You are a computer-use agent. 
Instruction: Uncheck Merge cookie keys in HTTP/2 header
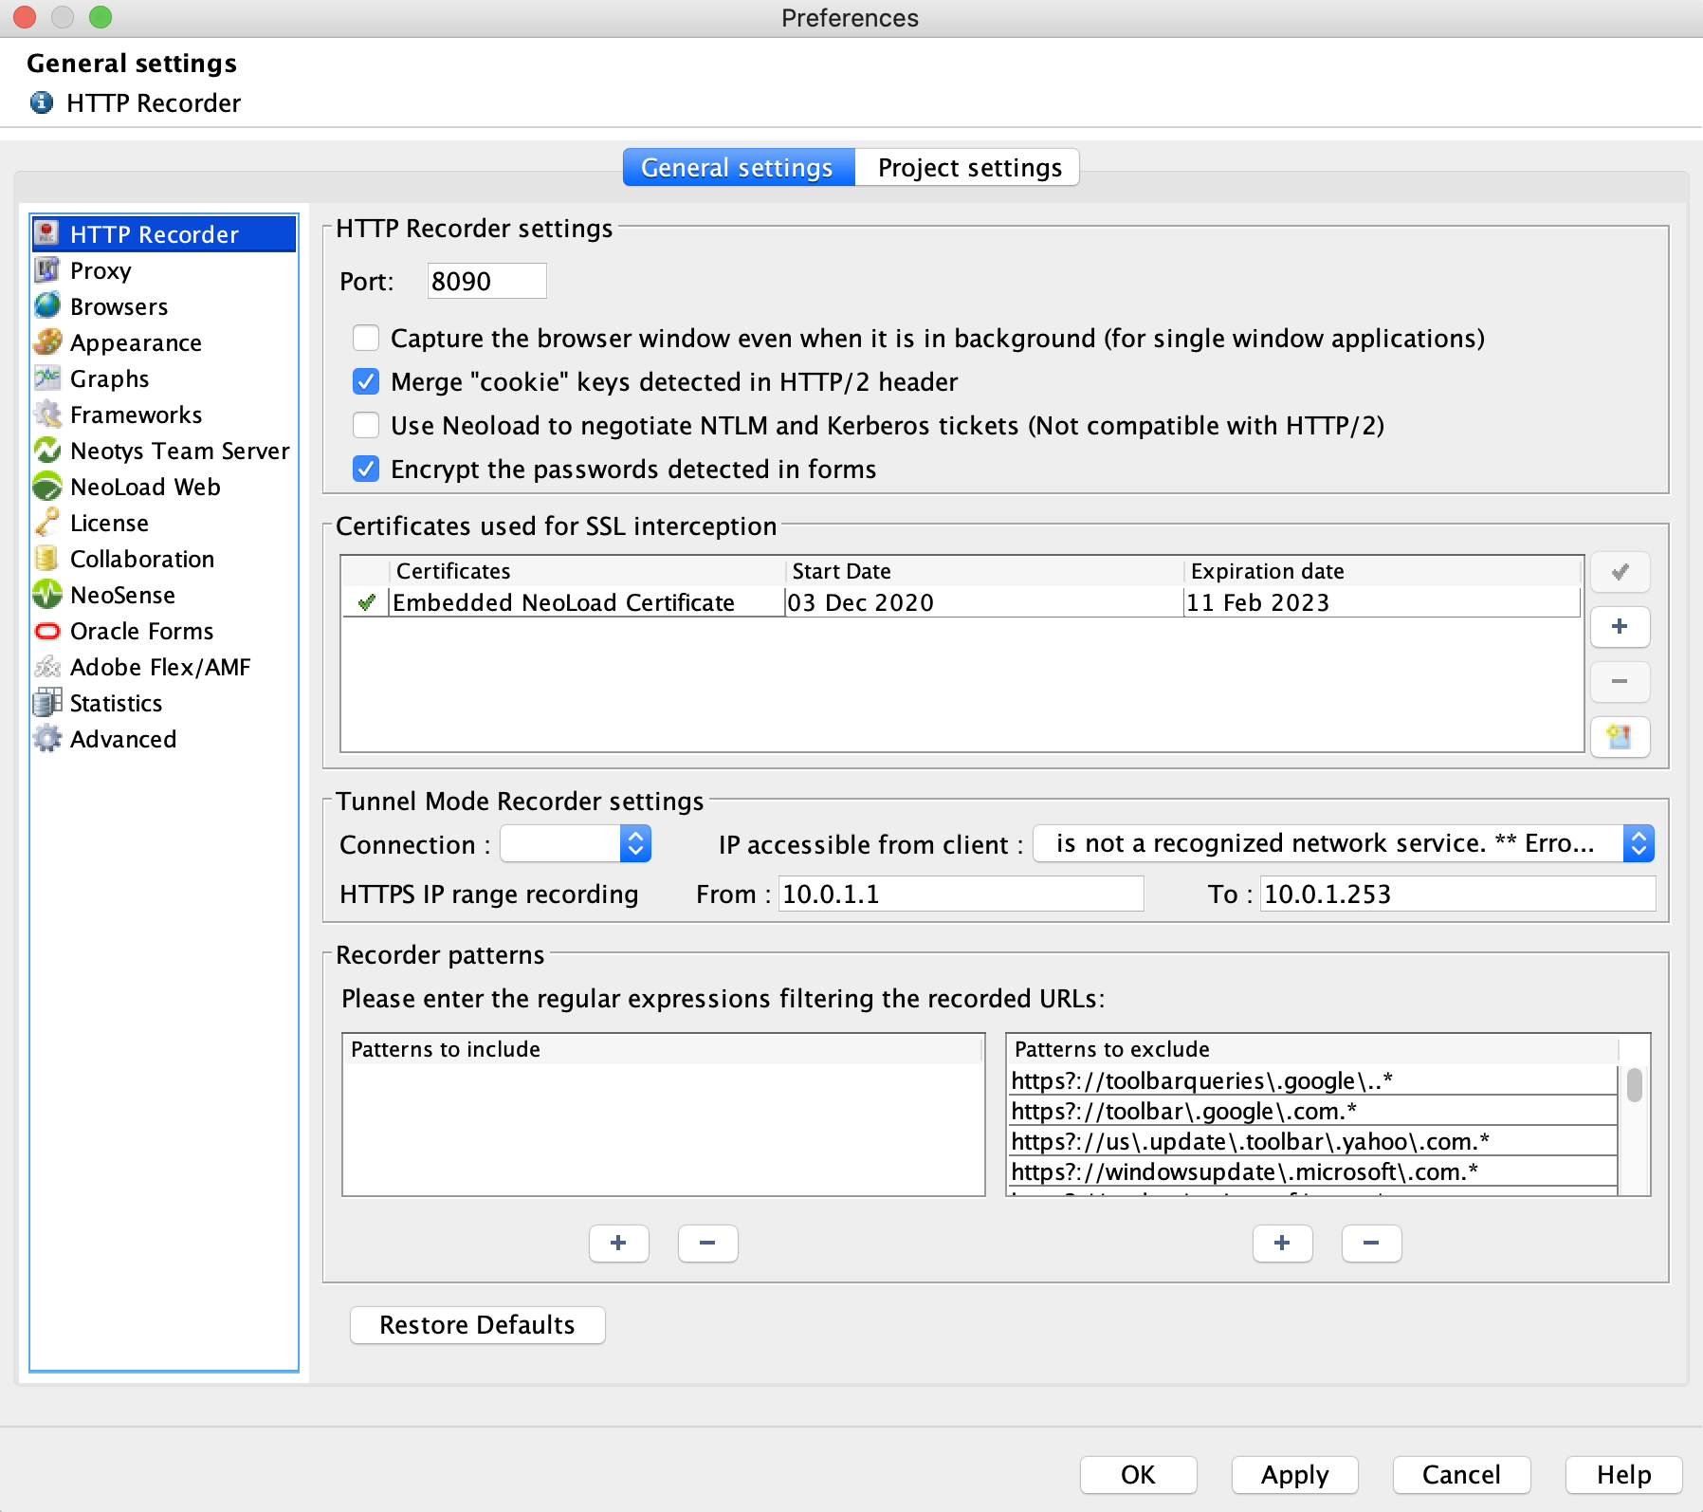click(x=366, y=382)
